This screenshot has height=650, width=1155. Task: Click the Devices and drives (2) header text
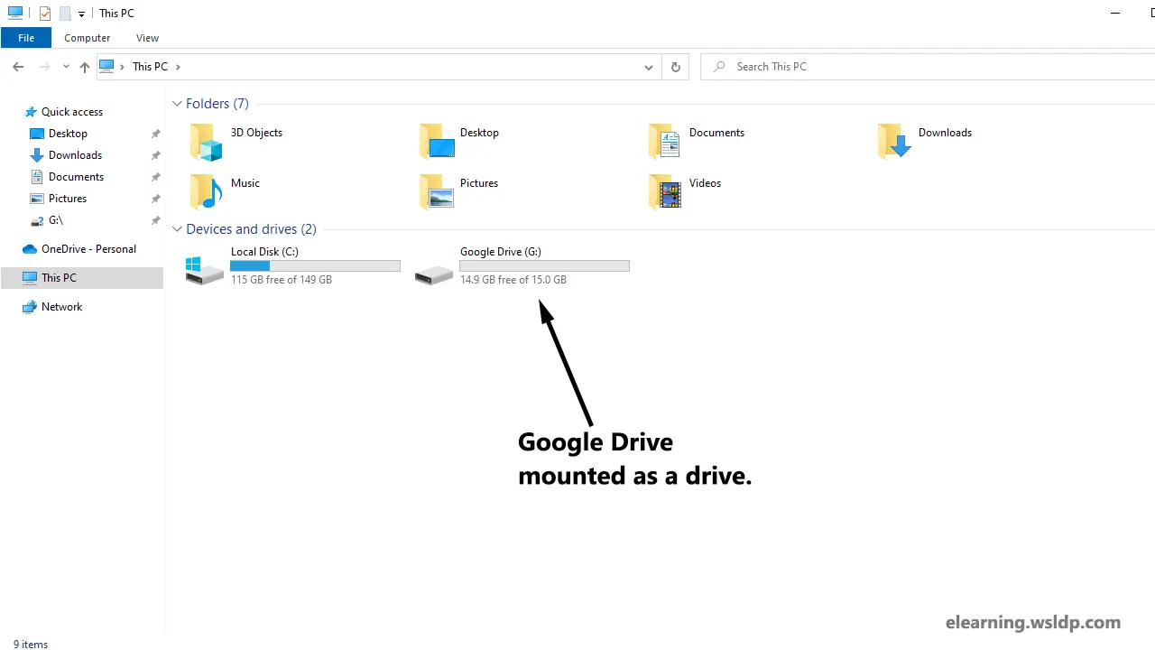pyautogui.click(x=251, y=229)
